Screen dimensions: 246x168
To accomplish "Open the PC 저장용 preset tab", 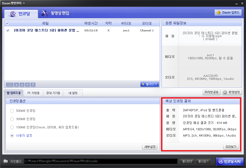I will tap(33, 93).
